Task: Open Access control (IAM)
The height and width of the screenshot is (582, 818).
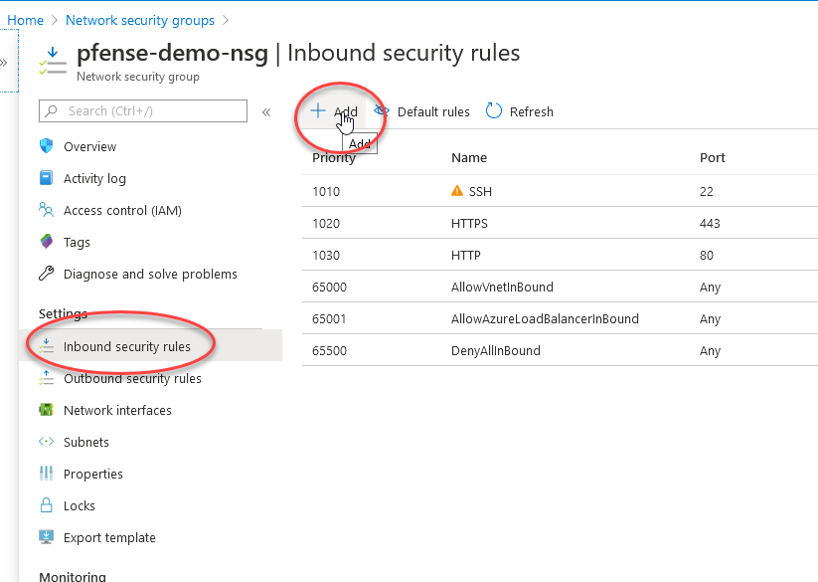Action: tap(122, 210)
